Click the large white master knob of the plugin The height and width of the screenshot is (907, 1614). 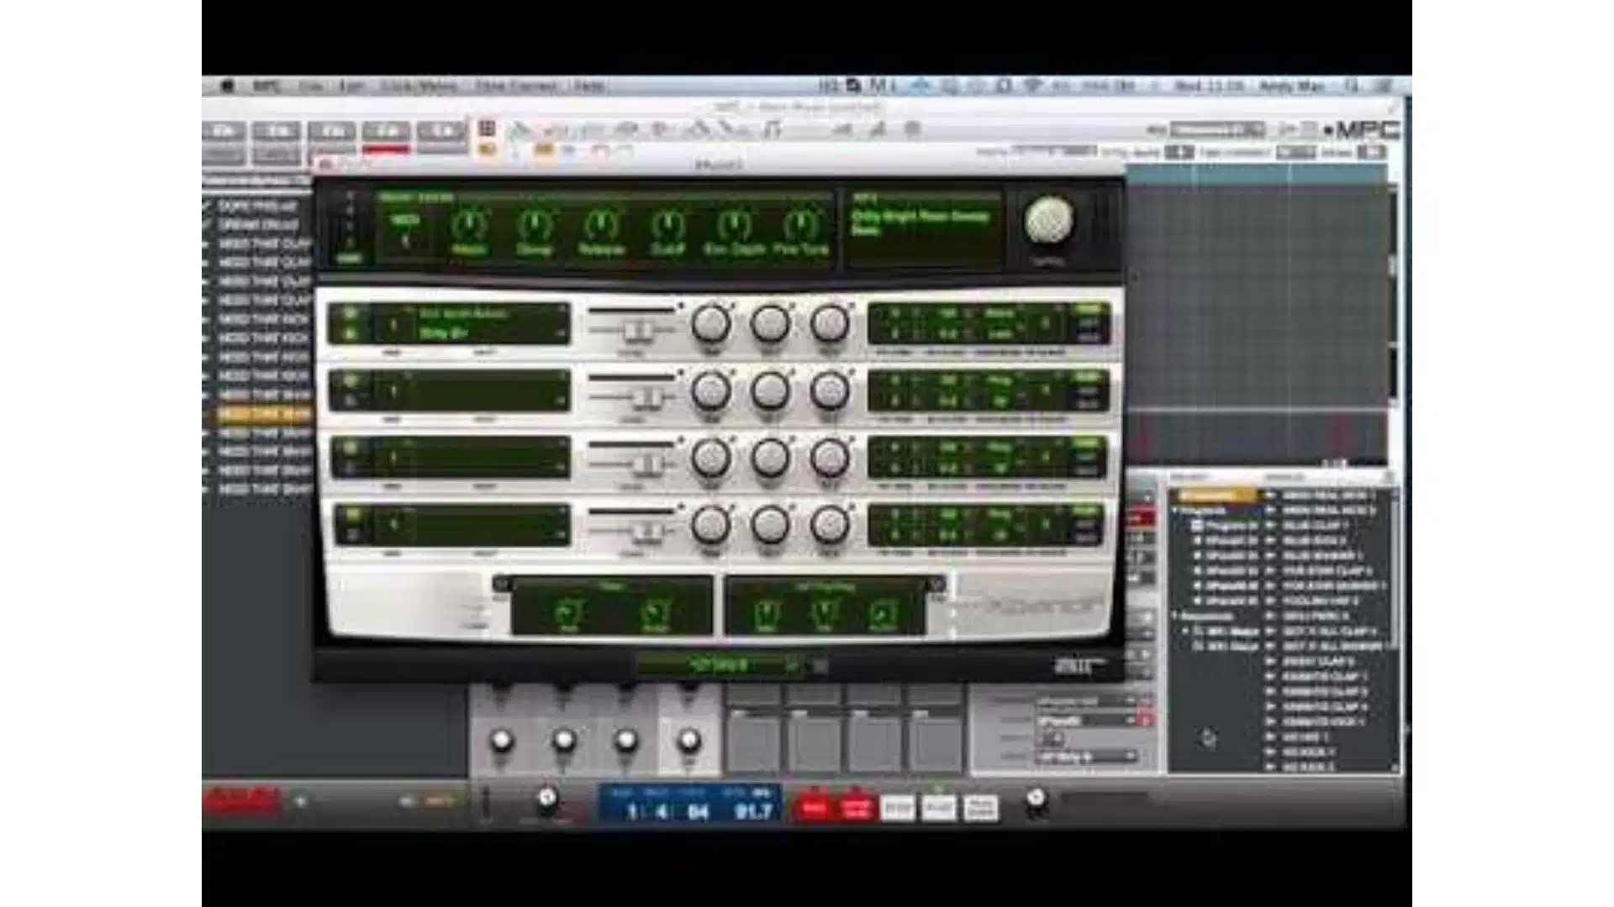[x=1048, y=220]
